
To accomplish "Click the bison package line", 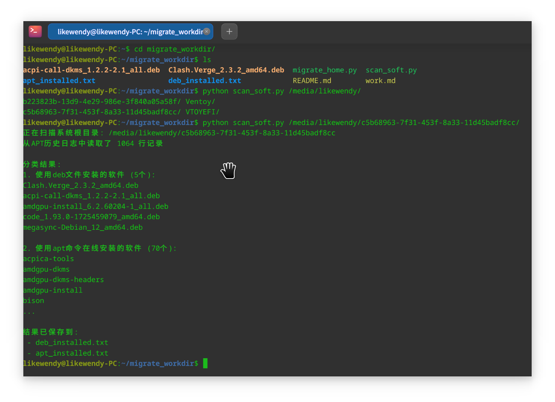I will pyautogui.click(x=34, y=301).
